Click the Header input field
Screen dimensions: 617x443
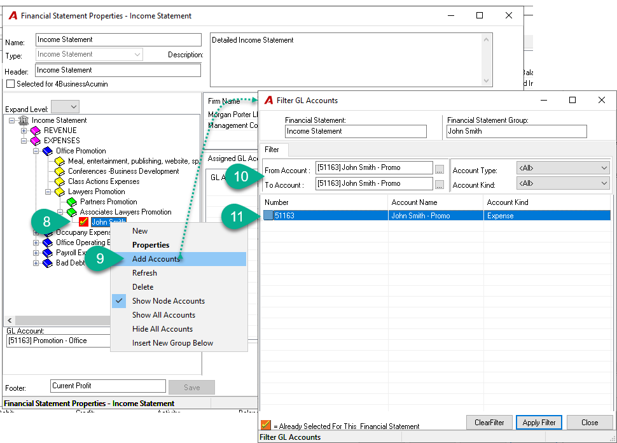[118, 70]
